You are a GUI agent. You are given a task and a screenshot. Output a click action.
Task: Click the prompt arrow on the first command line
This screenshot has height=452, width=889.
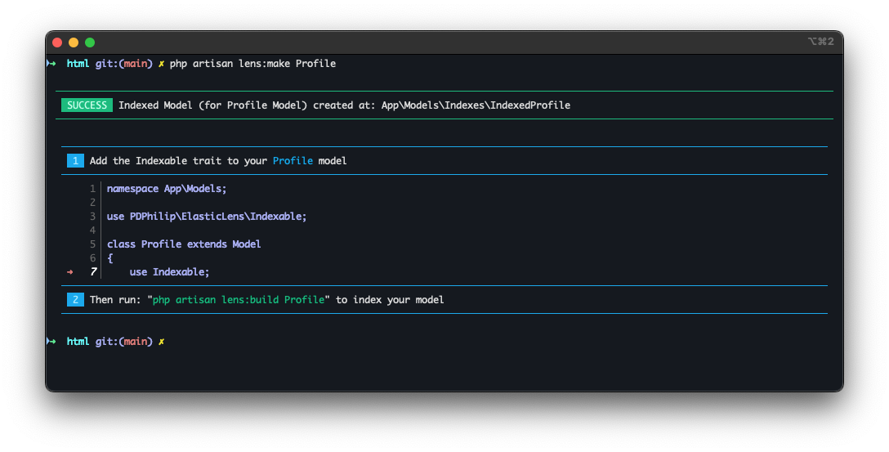click(x=51, y=64)
